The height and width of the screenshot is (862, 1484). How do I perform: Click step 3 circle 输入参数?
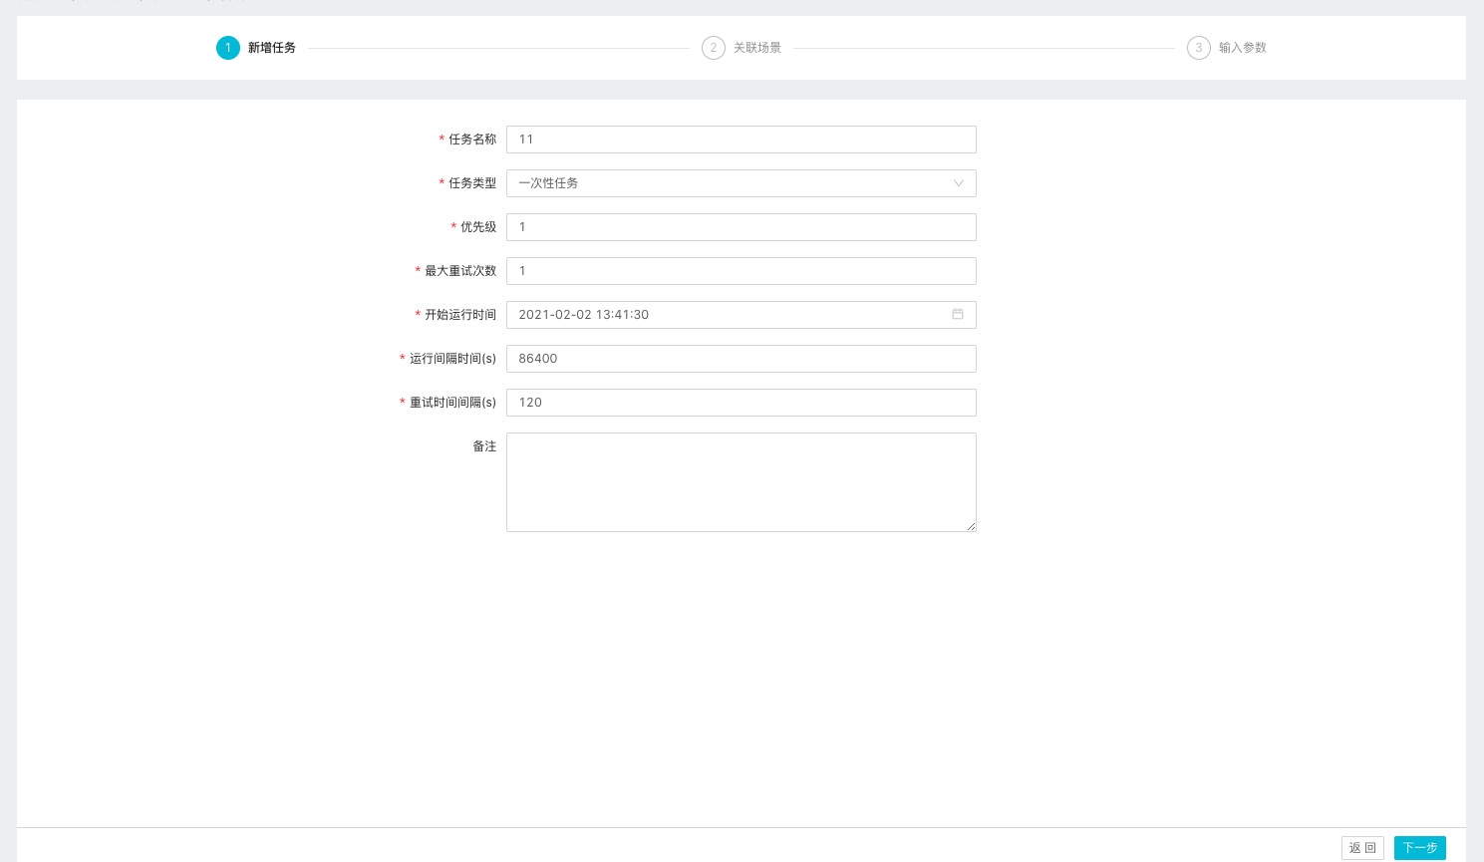pos(1199,48)
